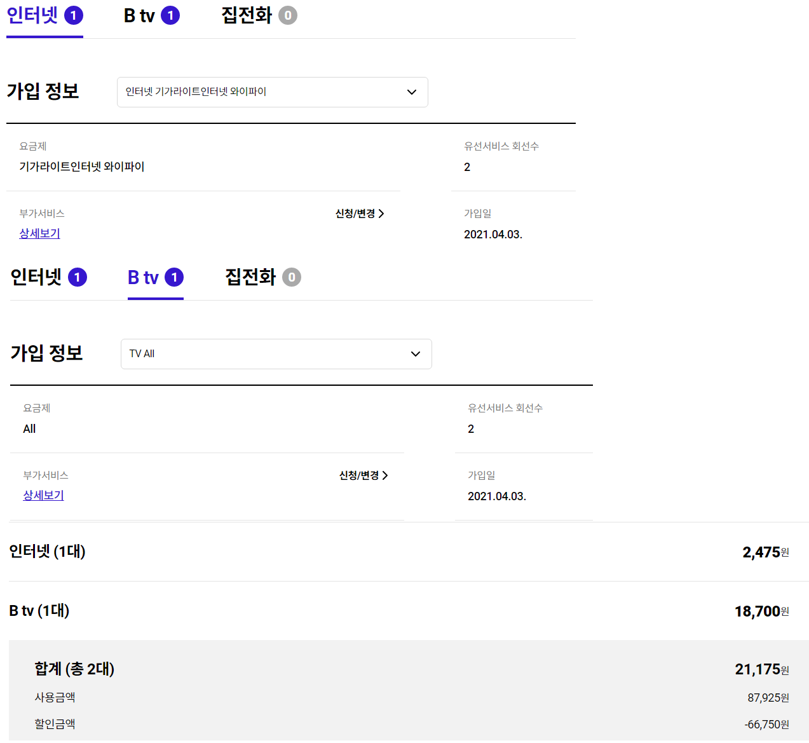Click 신청/변경 in the 기가라이트인터넷 plan section
Image resolution: width=809 pixels, height=743 pixels.
(360, 214)
